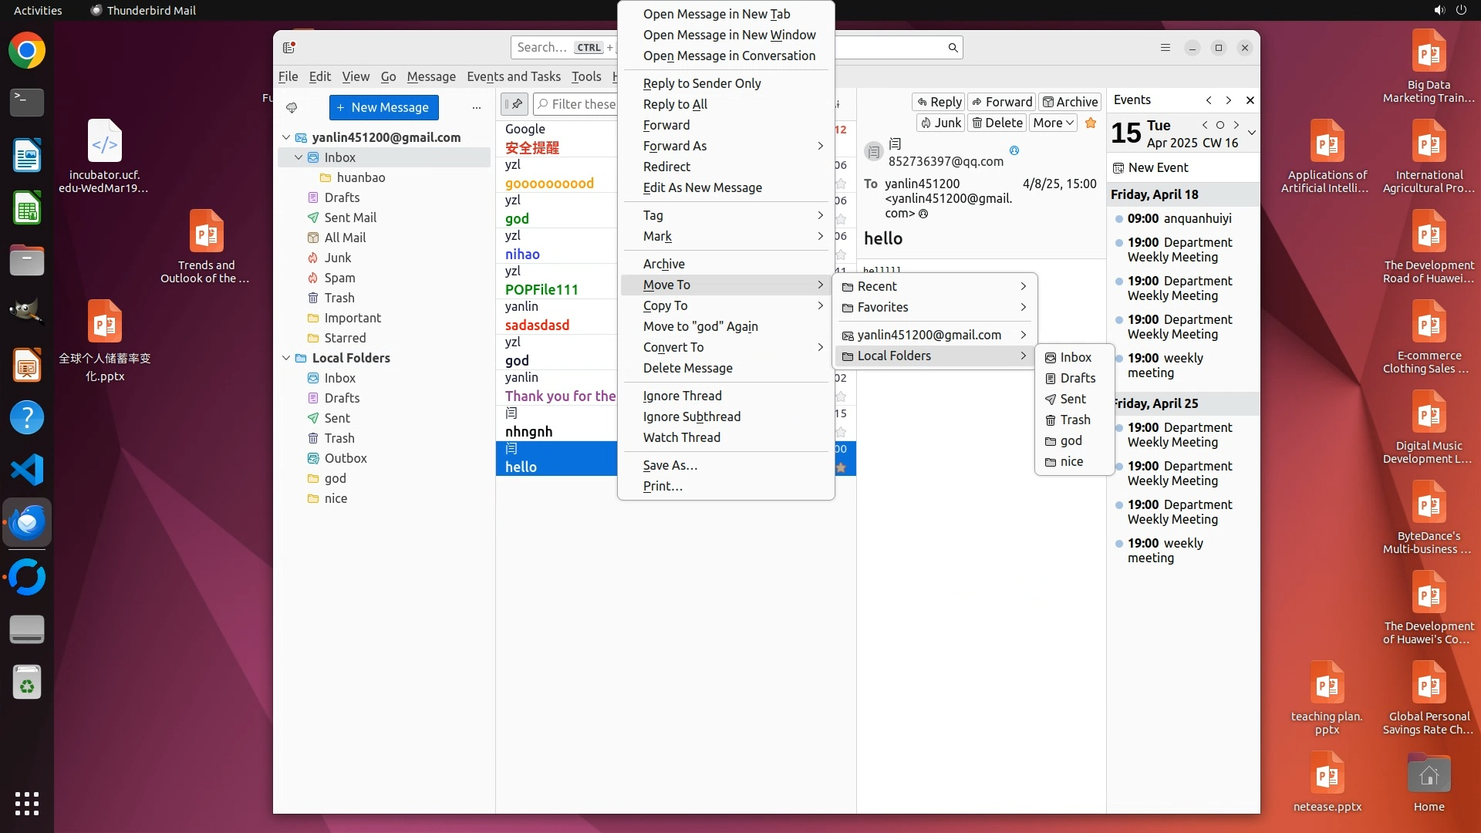Select god folder in Move To submenu

point(1071,440)
